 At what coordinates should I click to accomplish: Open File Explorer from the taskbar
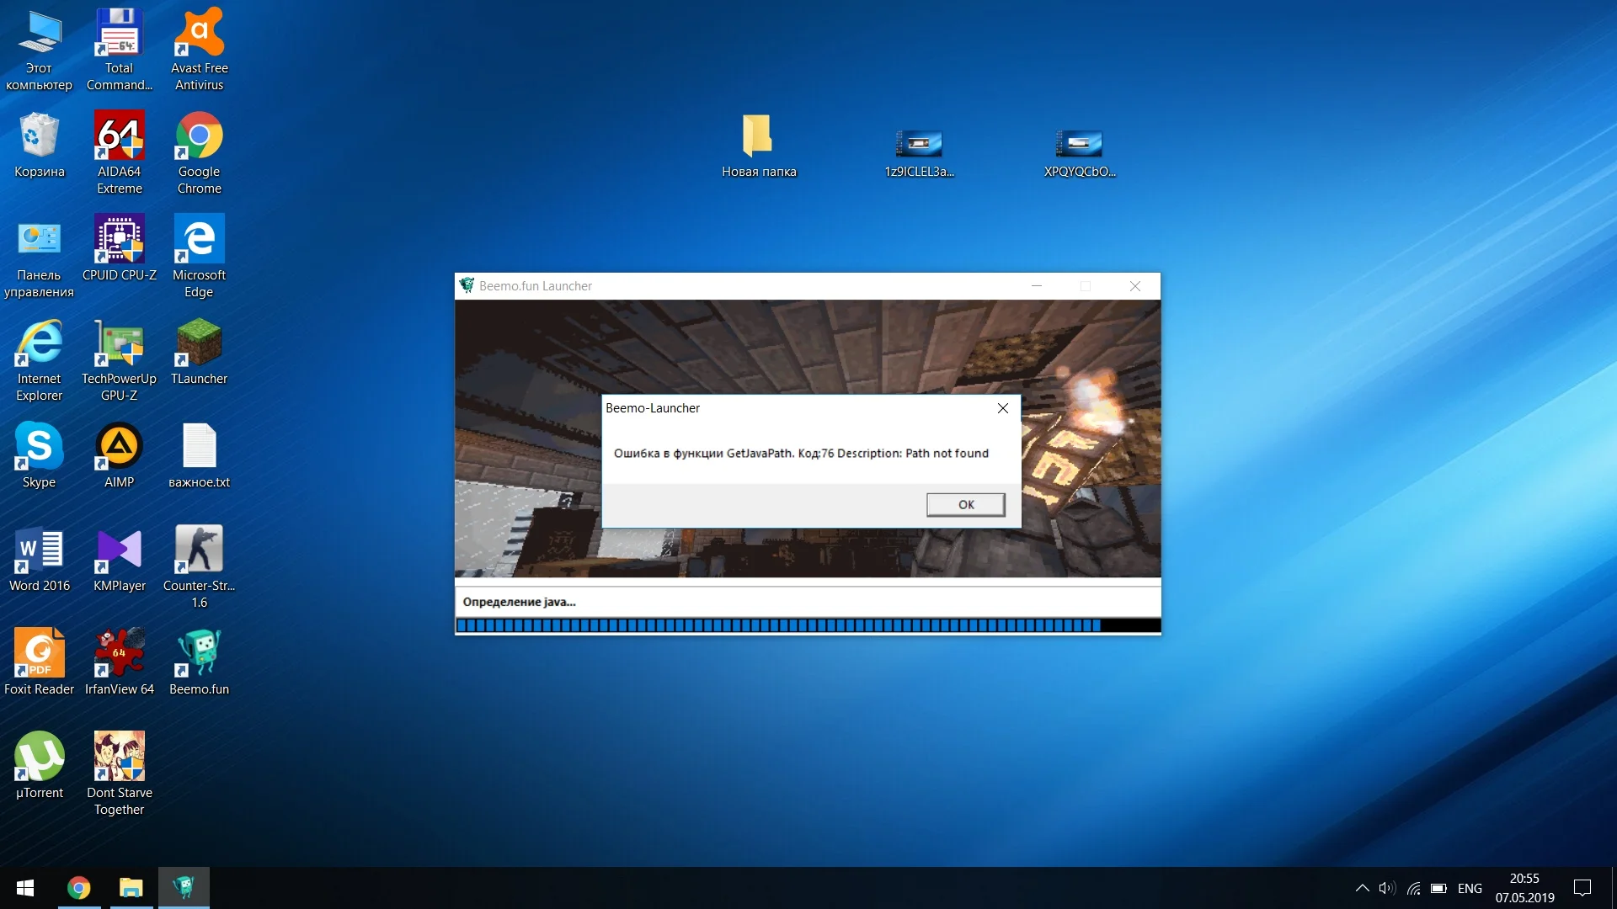pyautogui.click(x=131, y=888)
